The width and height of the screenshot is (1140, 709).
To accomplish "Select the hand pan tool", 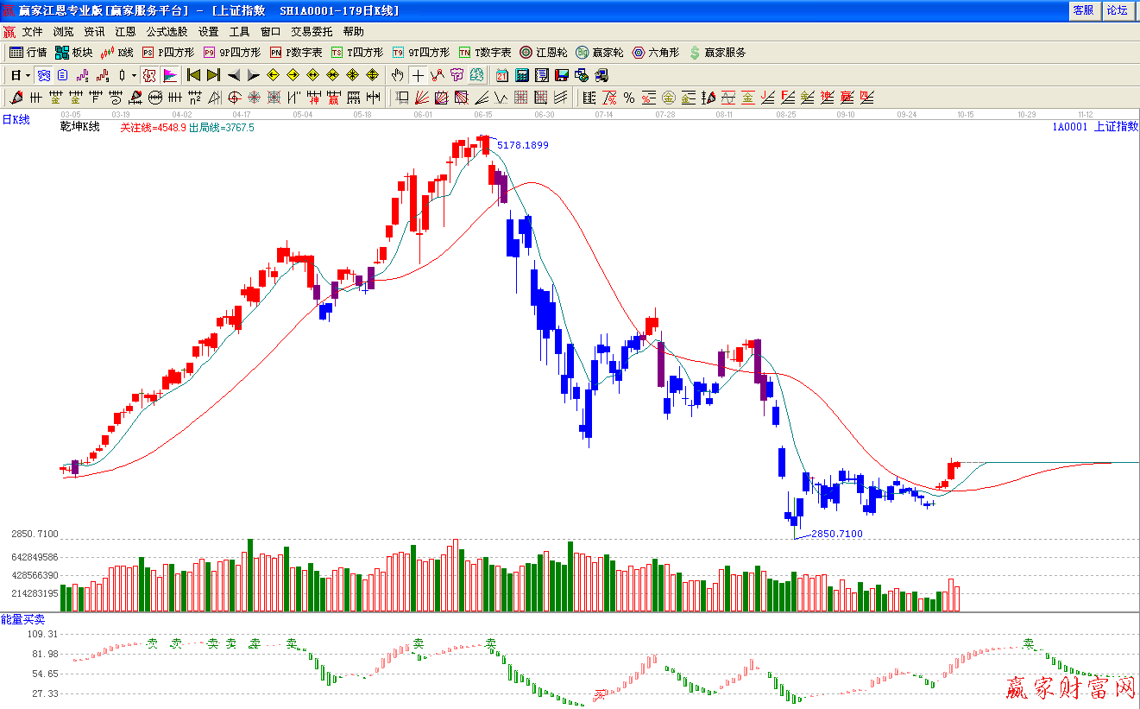I will pos(397,75).
